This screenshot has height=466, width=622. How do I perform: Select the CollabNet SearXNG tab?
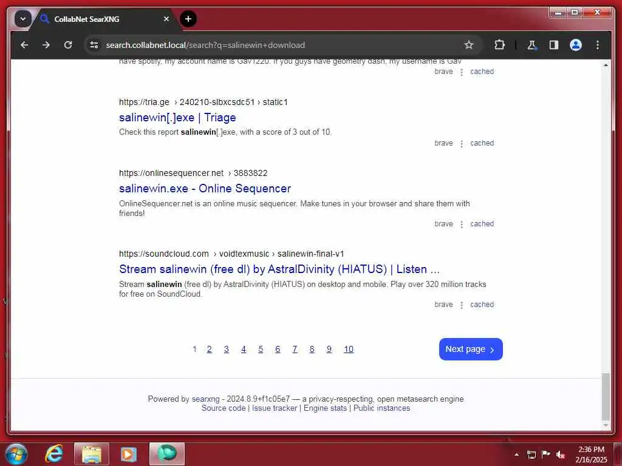click(103, 19)
